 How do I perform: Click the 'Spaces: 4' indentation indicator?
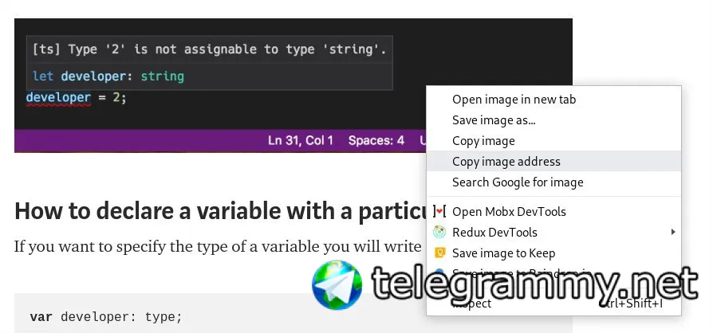pos(376,141)
